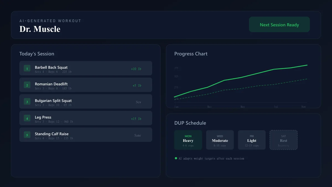This screenshot has width=332, height=187.
Task: Click the AI-GENERATED WORKOUT label
Action: point(50,21)
